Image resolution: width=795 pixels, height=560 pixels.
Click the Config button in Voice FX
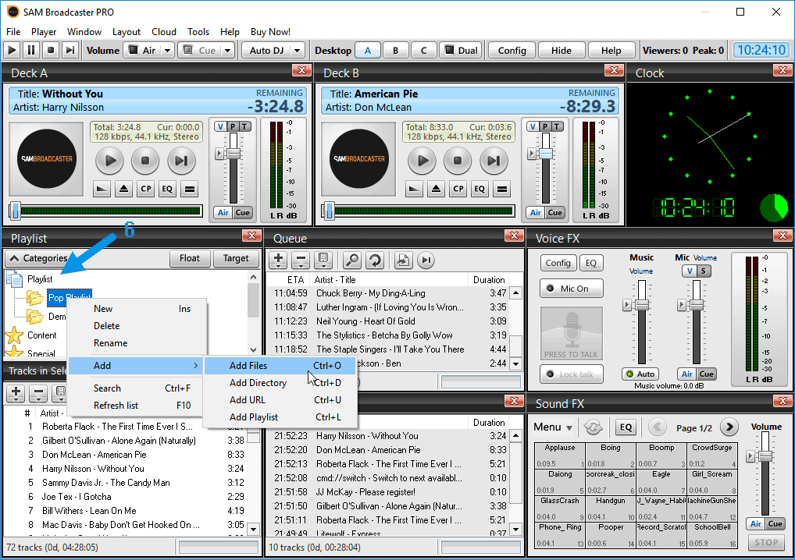pos(558,262)
